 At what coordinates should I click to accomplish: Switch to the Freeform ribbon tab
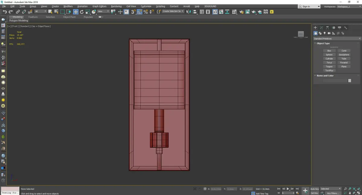tap(33, 17)
